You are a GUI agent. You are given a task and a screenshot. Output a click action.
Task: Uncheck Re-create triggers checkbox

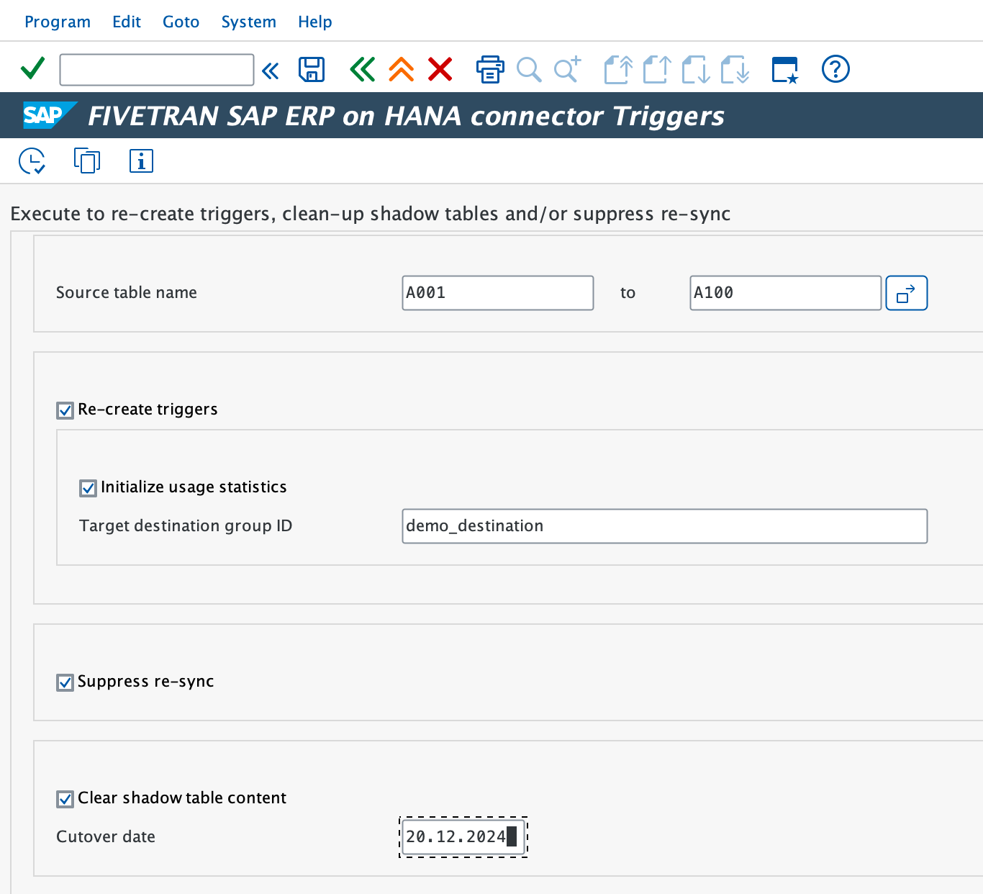click(x=65, y=410)
